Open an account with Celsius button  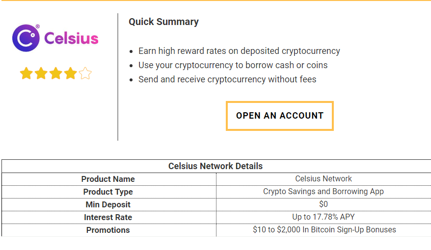[280, 116]
